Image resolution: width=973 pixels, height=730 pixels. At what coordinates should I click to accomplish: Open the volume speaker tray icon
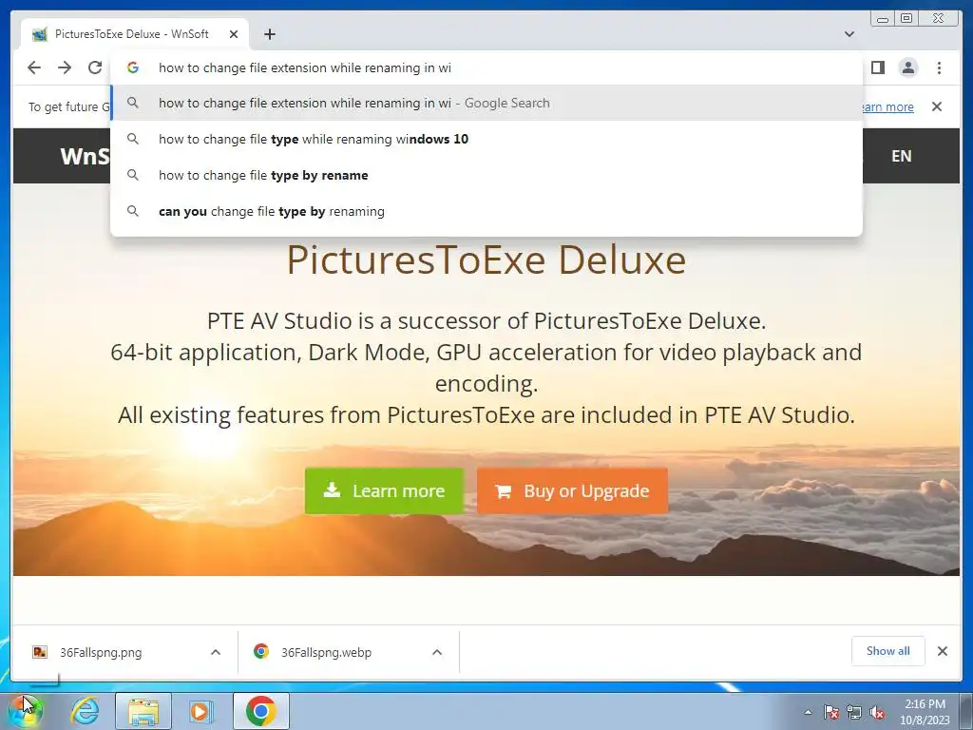click(x=877, y=712)
